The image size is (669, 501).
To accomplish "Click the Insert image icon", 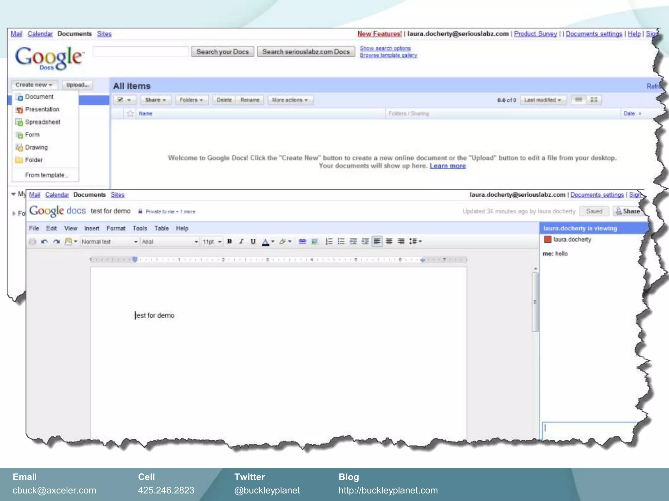I will pos(314,241).
